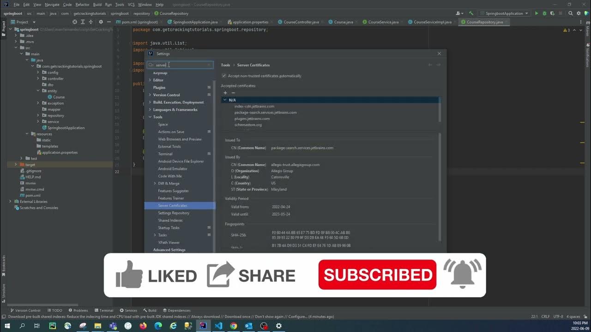Open the VCS menu
The width and height of the screenshot is (591, 332).
click(131, 4)
